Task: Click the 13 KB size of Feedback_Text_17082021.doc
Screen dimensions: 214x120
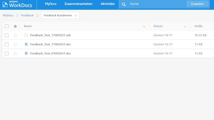Action: tap(199, 44)
